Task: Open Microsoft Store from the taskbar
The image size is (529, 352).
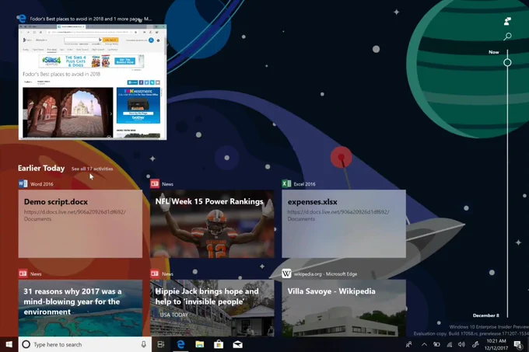Action: tap(219, 344)
